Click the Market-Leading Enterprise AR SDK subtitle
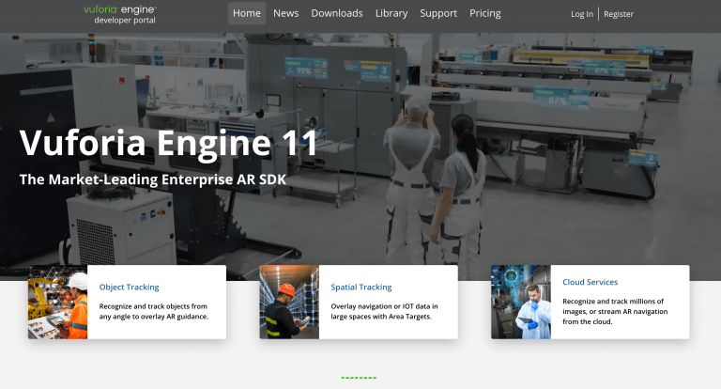This screenshot has width=721, height=389. click(153, 179)
